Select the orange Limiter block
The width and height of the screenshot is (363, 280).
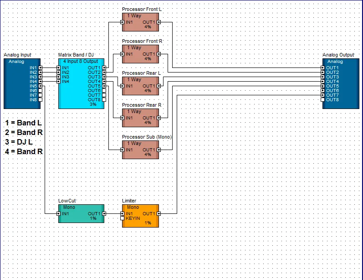point(141,216)
